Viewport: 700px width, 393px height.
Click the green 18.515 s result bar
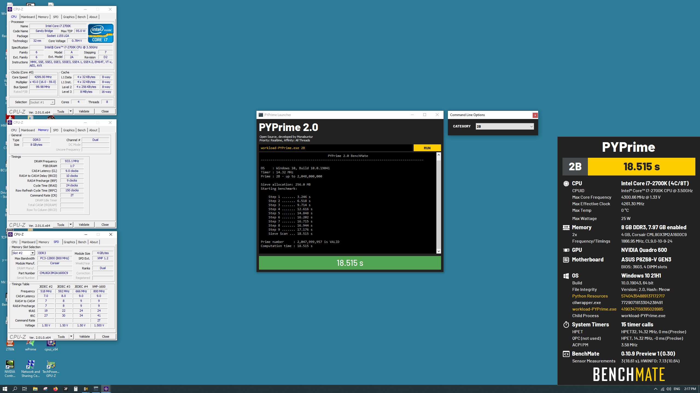pos(350,263)
